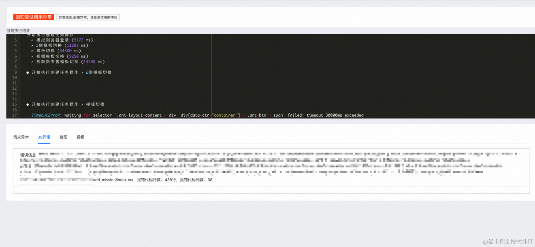Click the red 回归测试结果异常 status tag
Screen dimensions: 535x247
34,17
